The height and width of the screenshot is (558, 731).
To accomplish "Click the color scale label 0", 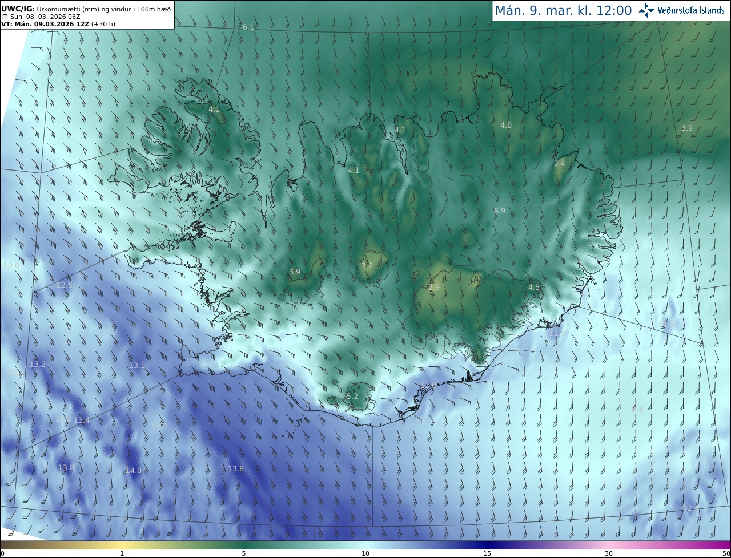I will (2, 554).
